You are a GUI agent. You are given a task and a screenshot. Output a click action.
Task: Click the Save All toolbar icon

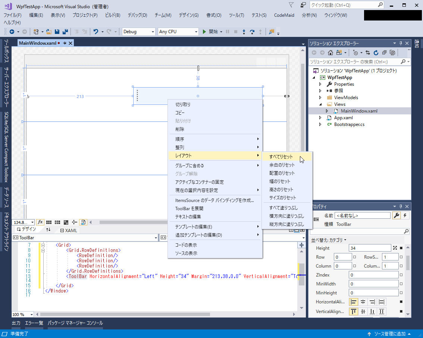pos(65,32)
